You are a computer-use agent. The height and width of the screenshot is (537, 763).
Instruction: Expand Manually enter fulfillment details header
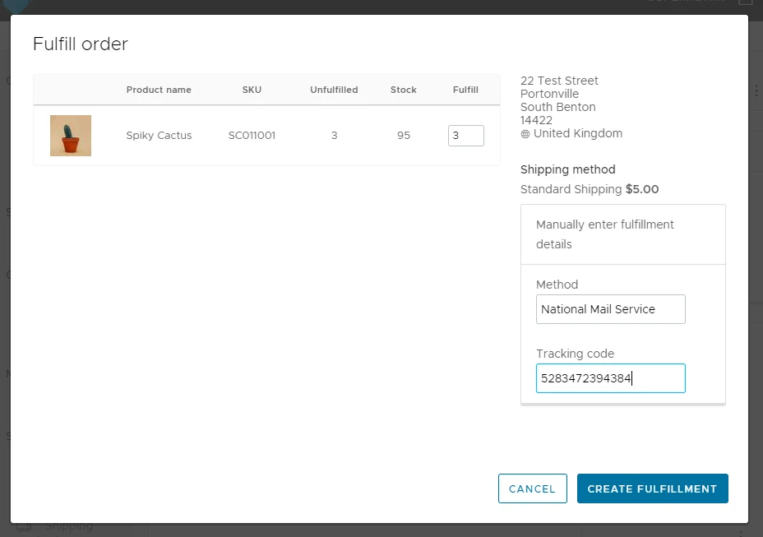pyautogui.click(x=622, y=234)
